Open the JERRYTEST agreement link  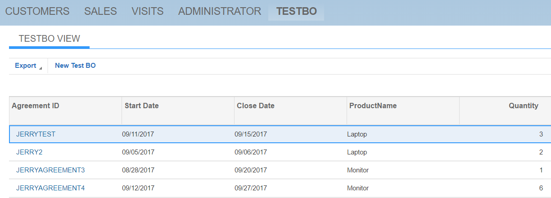coord(36,134)
